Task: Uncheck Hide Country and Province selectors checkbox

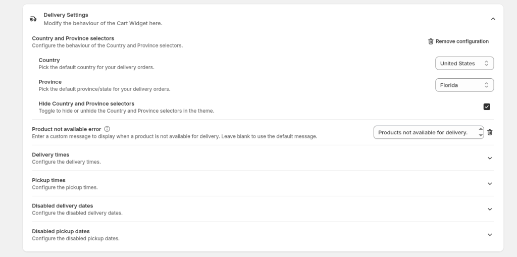Action: [x=487, y=107]
